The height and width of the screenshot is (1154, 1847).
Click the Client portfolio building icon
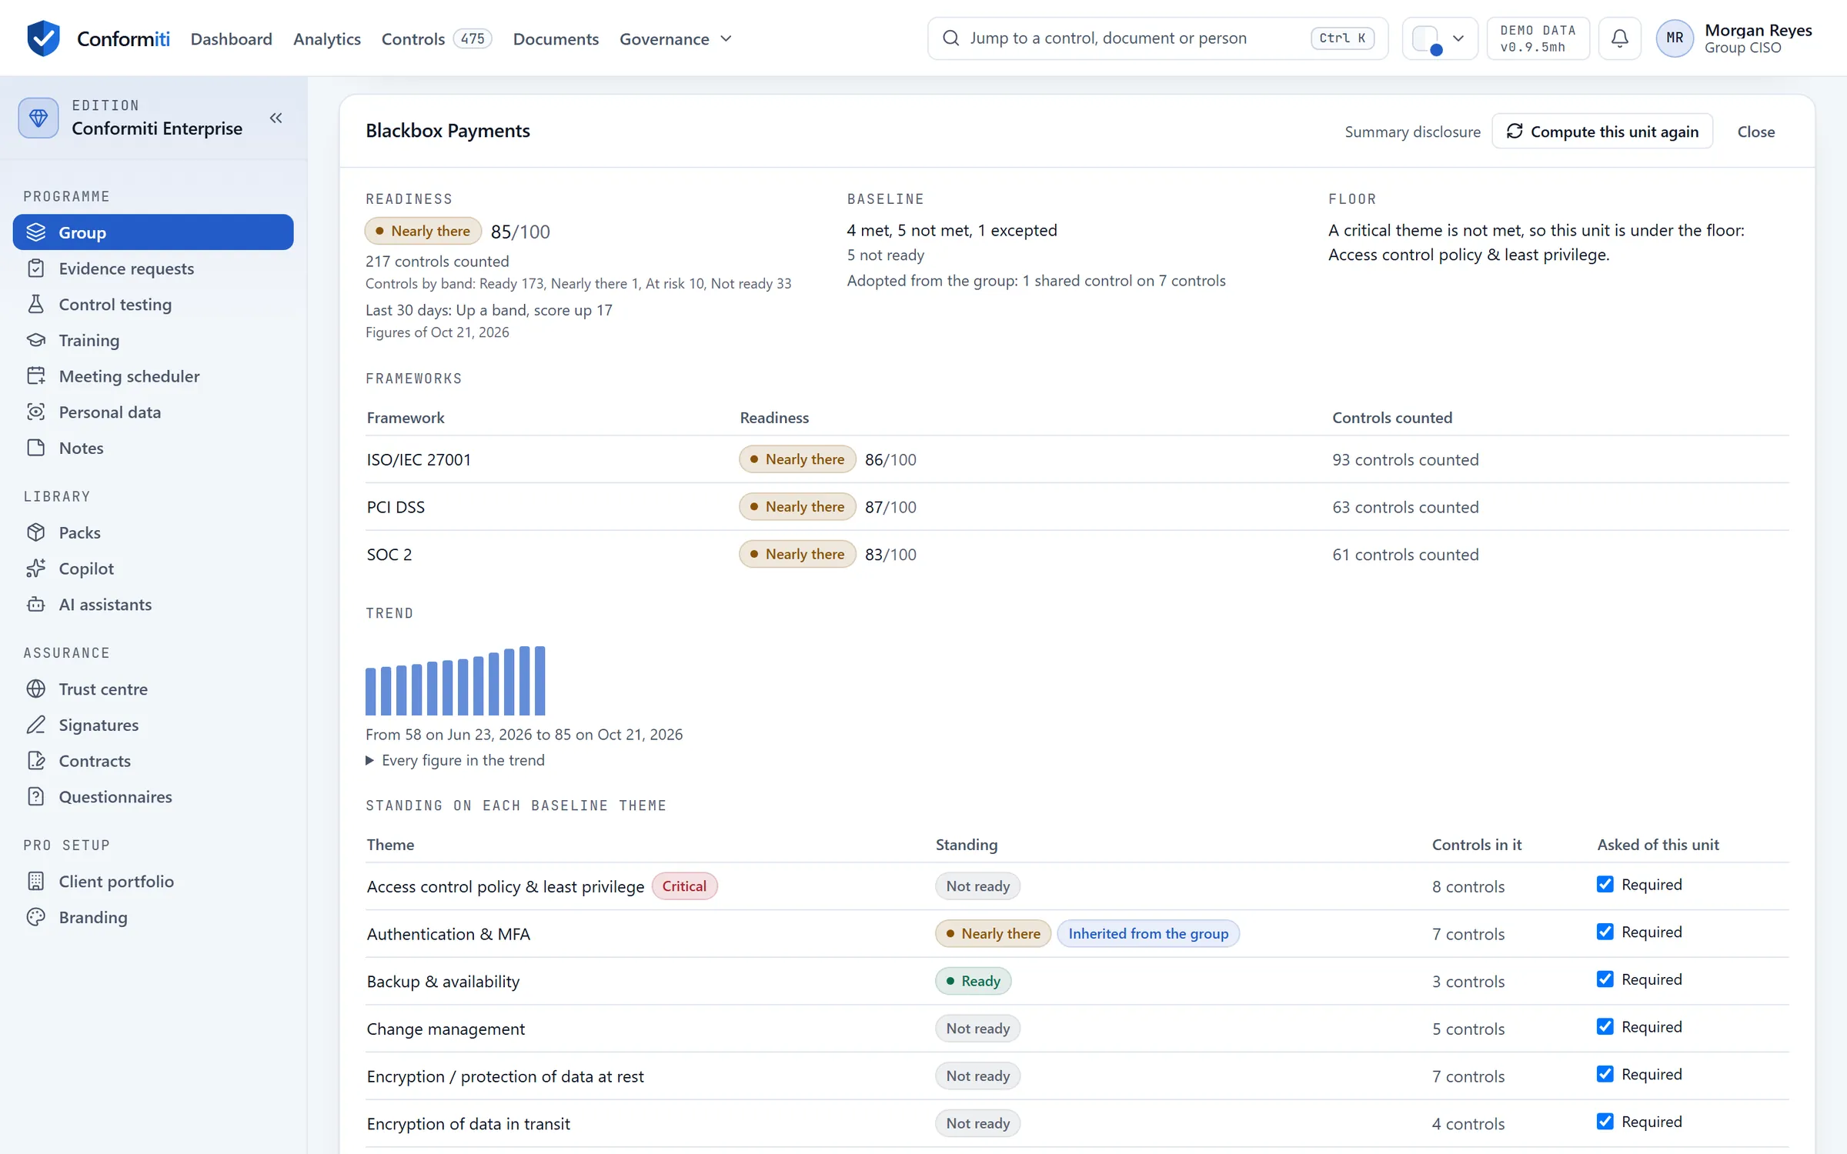click(x=36, y=881)
